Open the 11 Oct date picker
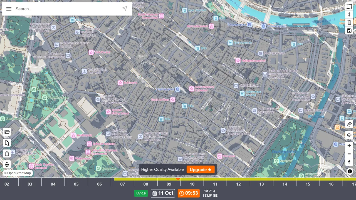Image resolution: width=356 pixels, height=200 pixels. pyautogui.click(x=163, y=193)
